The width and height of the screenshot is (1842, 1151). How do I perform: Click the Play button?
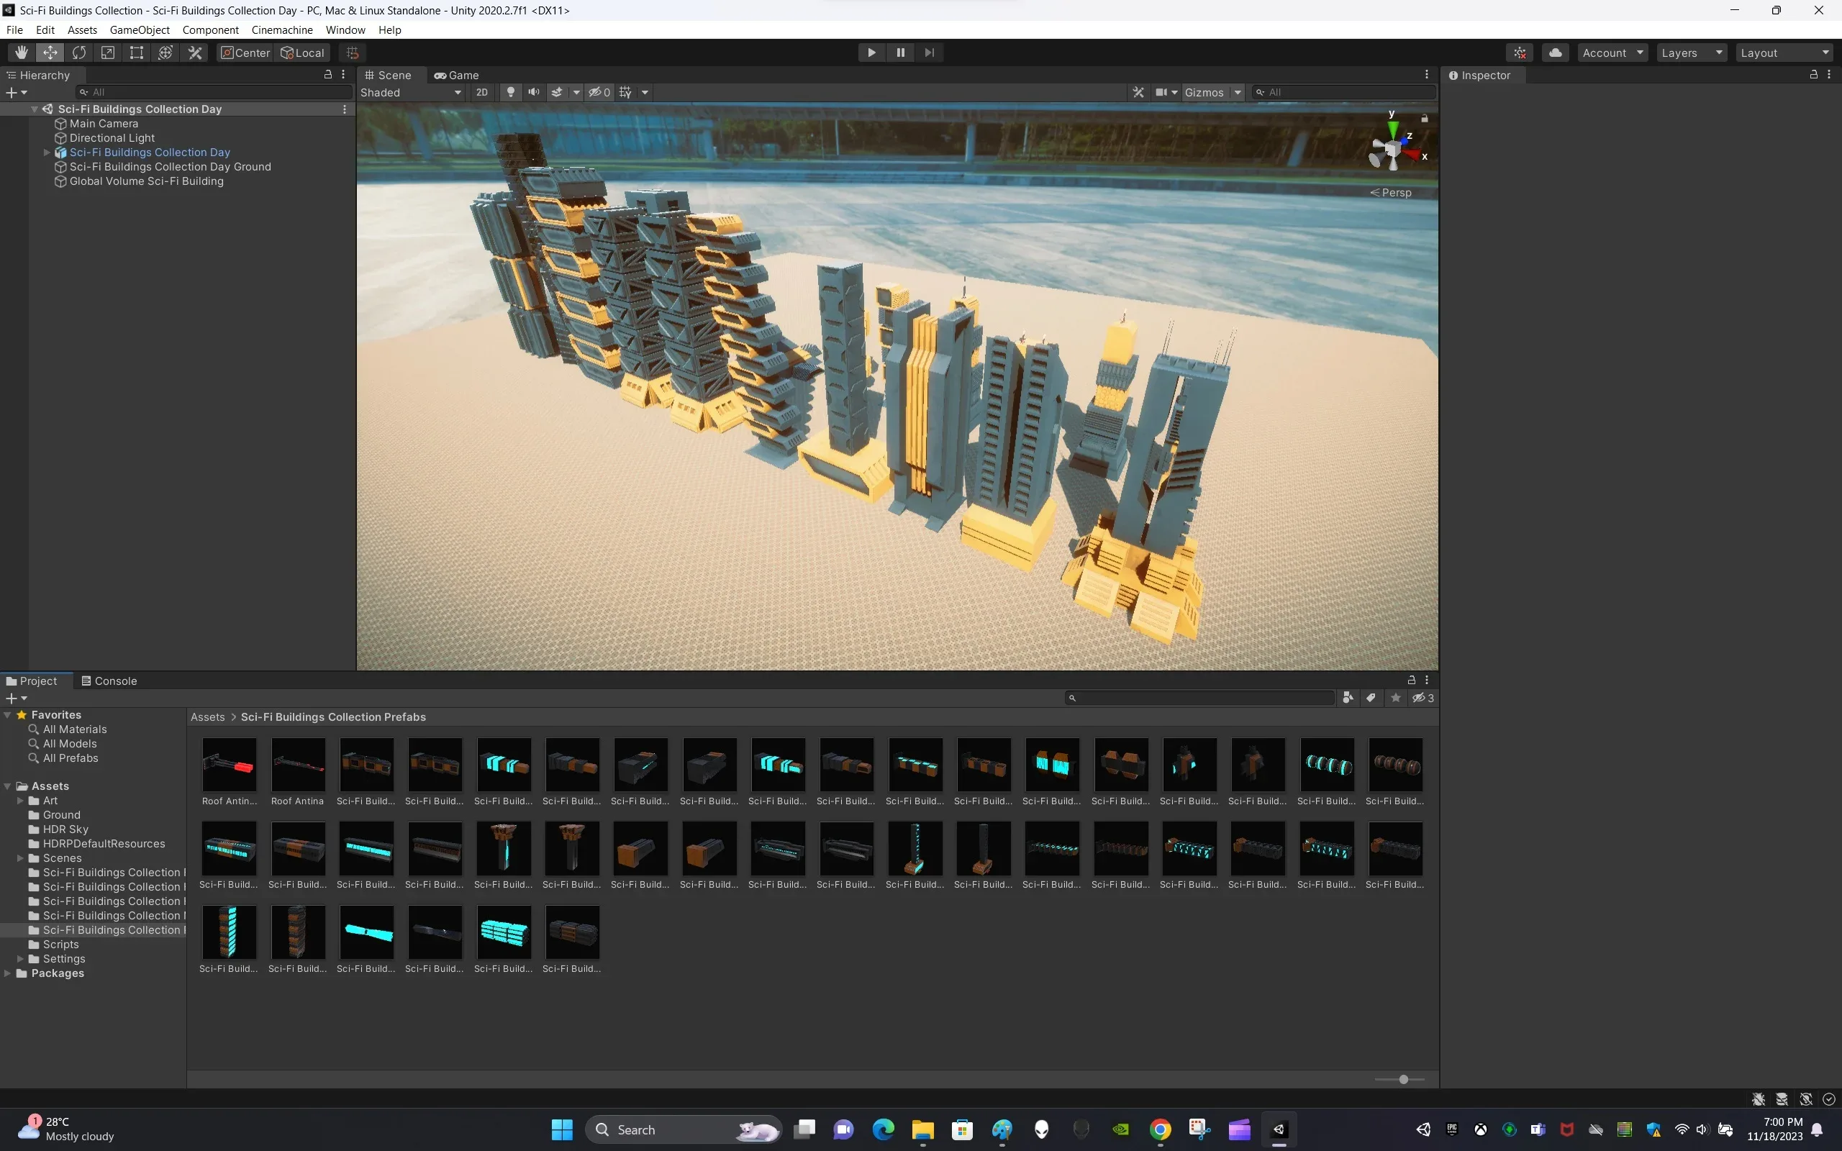tap(871, 53)
